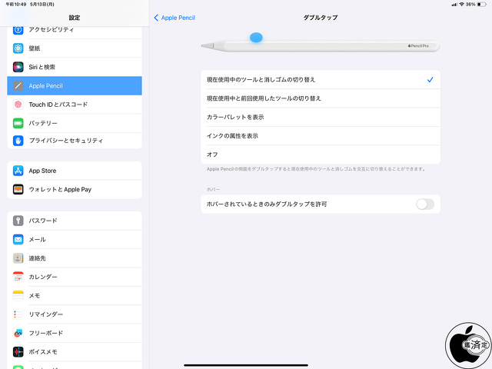The height and width of the screenshot is (369, 492).
Task: Click the App Store icon
Action: [18, 171]
